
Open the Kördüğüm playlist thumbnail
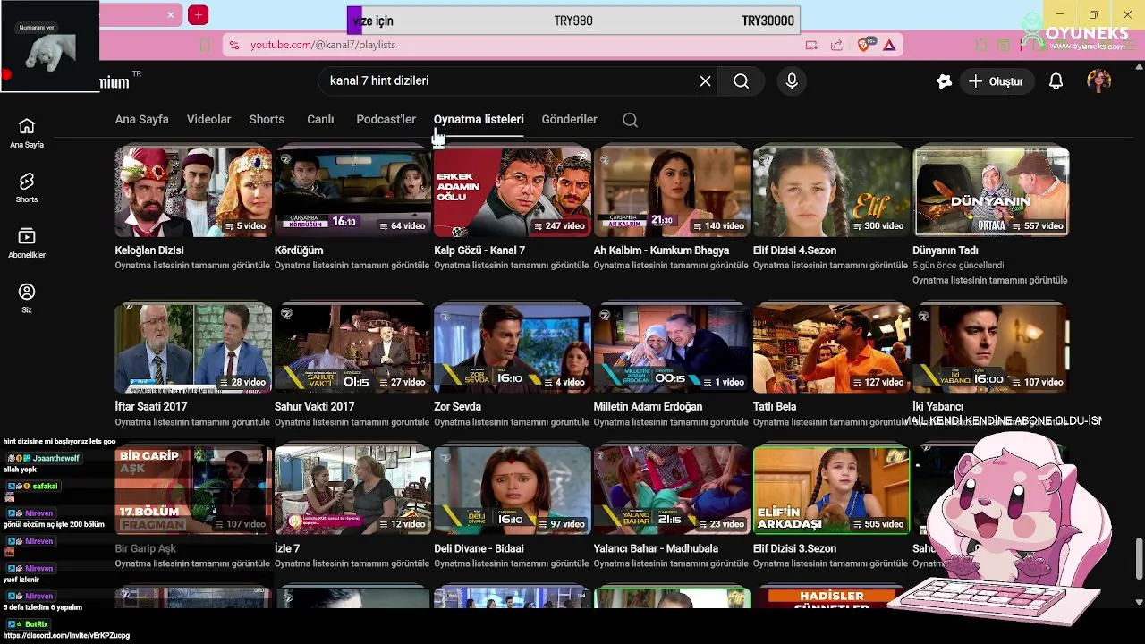(x=352, y=191)
